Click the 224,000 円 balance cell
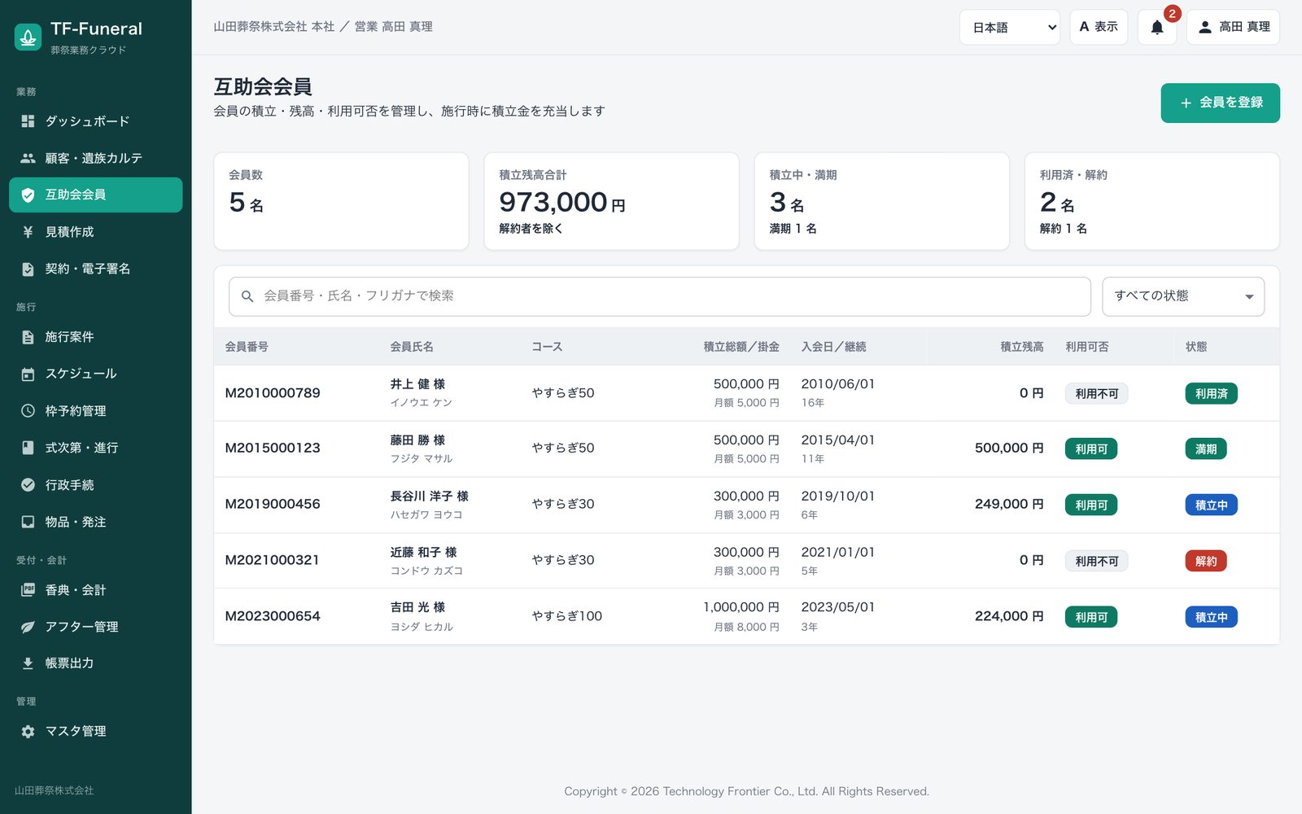 coord(1009,616)
